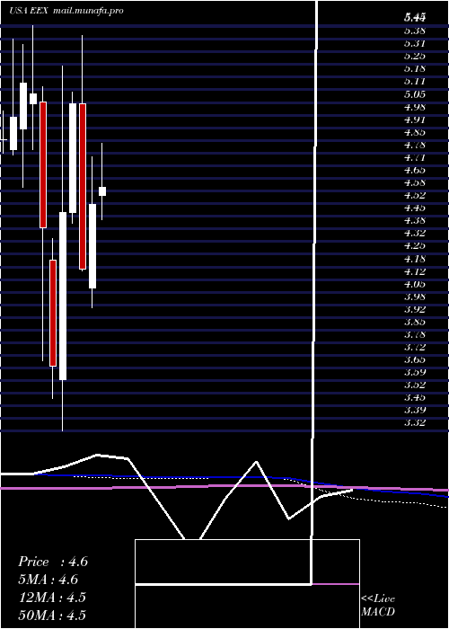This screenshot has width=449, height=629.
Task: Click the 4.98 price axis label
Action: [x=415, y=107]
